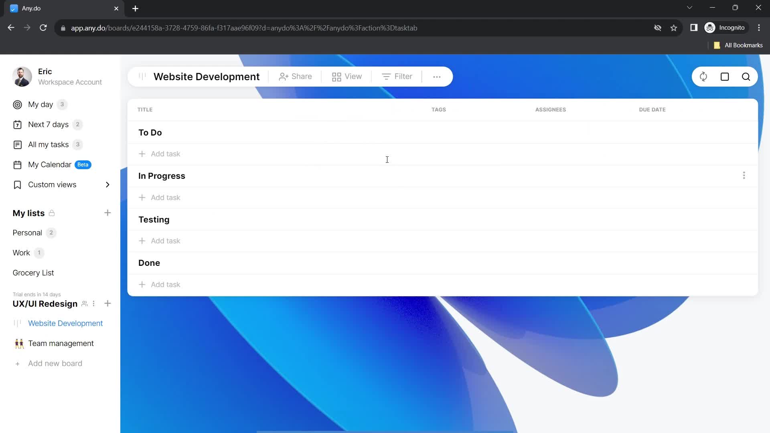The width and height of the screenshot is (770, 433).
Task: Open the Team management board
Action: coord(61,344)
